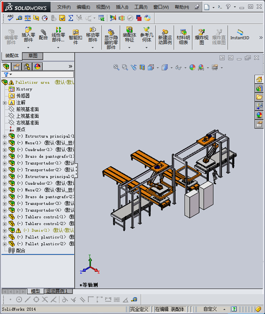Select Linear Component Pattern tool
Image resolution: width=265 pixels, height=314 pixels.
[x=58, y=34]
